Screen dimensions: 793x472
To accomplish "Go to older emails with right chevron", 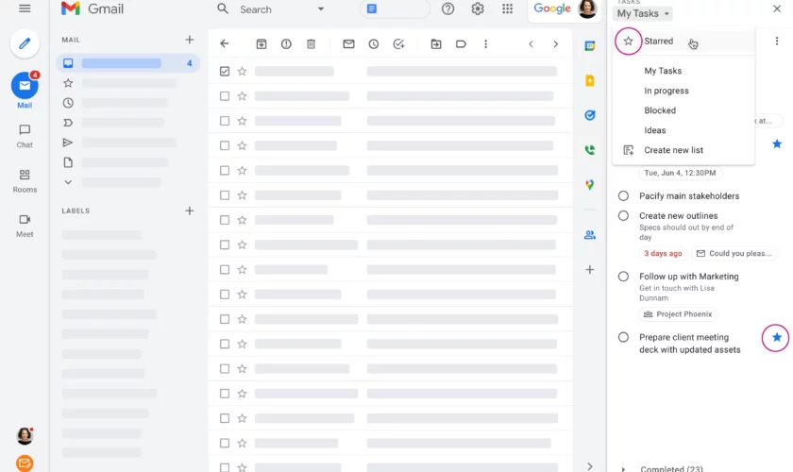I will tap(556, 44).
